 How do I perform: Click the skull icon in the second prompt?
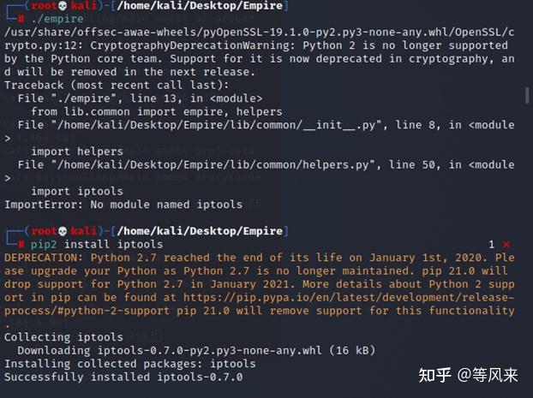[63, 231]
